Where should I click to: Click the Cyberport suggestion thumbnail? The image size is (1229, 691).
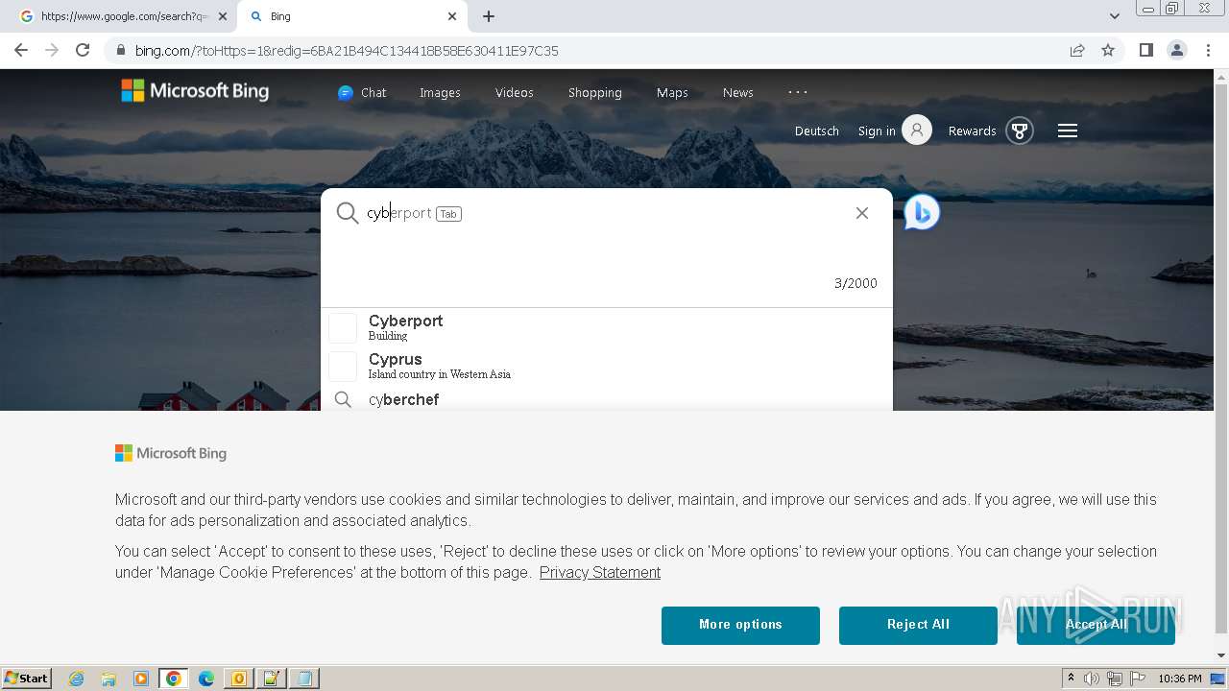343,327
